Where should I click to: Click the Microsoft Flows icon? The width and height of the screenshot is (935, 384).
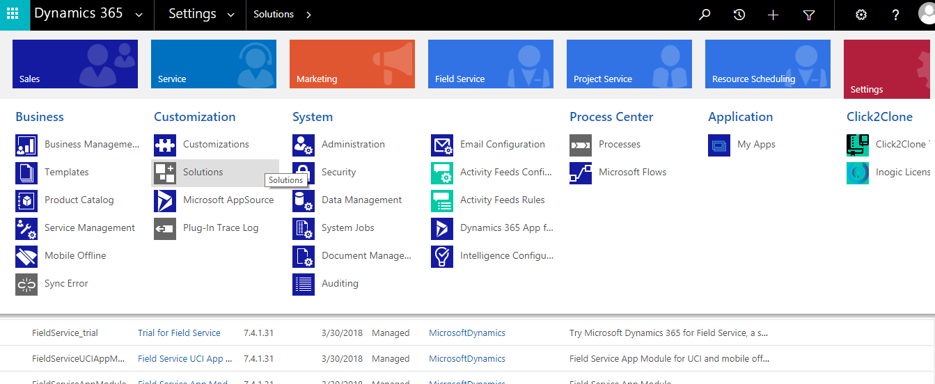pos(581,173)
